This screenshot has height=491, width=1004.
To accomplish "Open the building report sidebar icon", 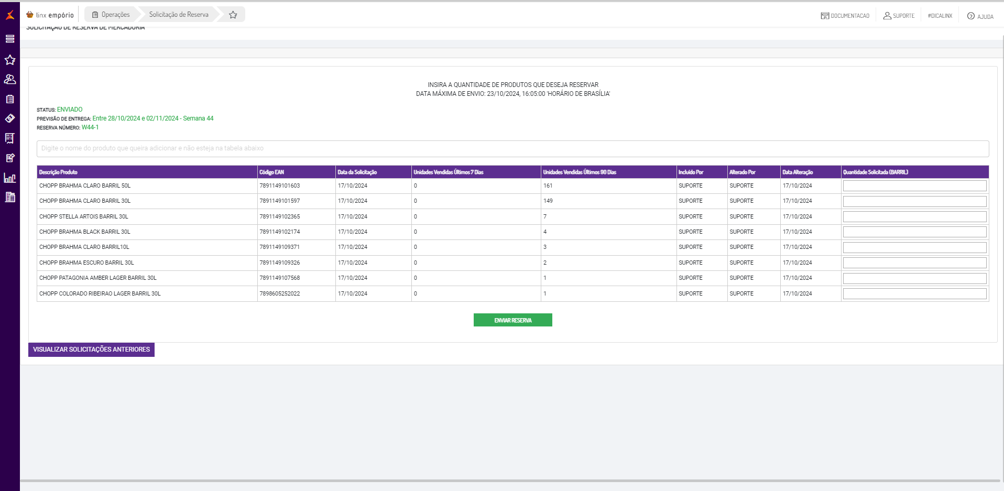I will pyautogui.click(x=10, y=197).
